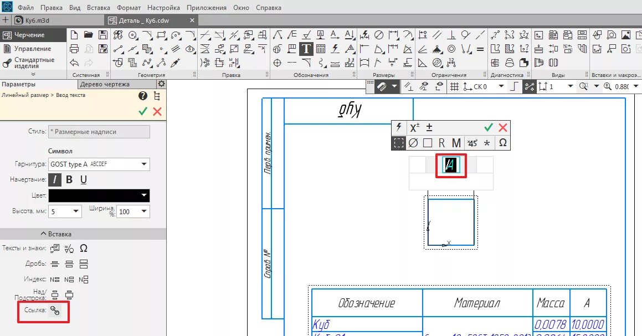
Task: Open the Файл menu
Action: 26,8
